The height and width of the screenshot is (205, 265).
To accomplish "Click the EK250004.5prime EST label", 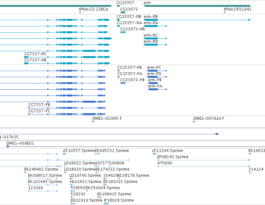I will pos(103,188).
